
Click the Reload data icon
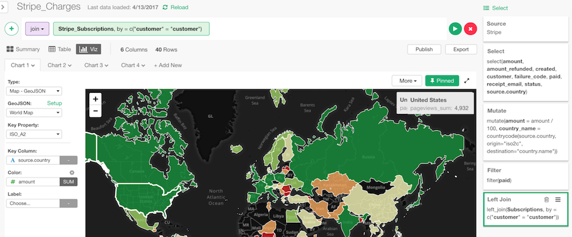[165, 7]
